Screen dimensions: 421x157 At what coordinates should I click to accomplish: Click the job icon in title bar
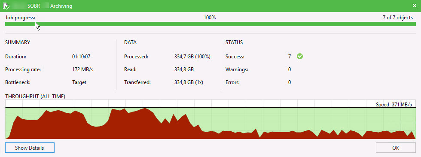coord(6,6)
